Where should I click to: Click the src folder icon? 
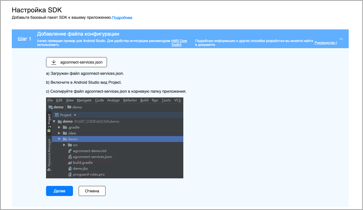(x=70, y=145)
